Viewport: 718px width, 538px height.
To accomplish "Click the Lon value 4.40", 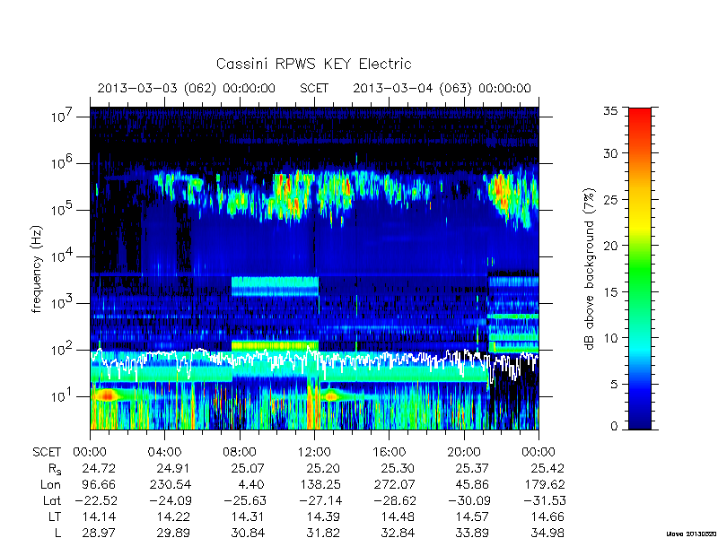I will [x=251, y=484].
